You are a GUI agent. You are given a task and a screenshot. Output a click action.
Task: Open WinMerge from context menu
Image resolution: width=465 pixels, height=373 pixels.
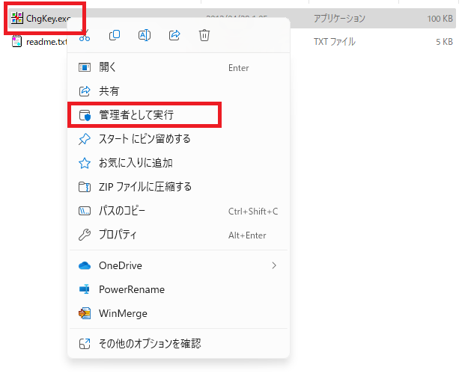[x=123, y=313]
